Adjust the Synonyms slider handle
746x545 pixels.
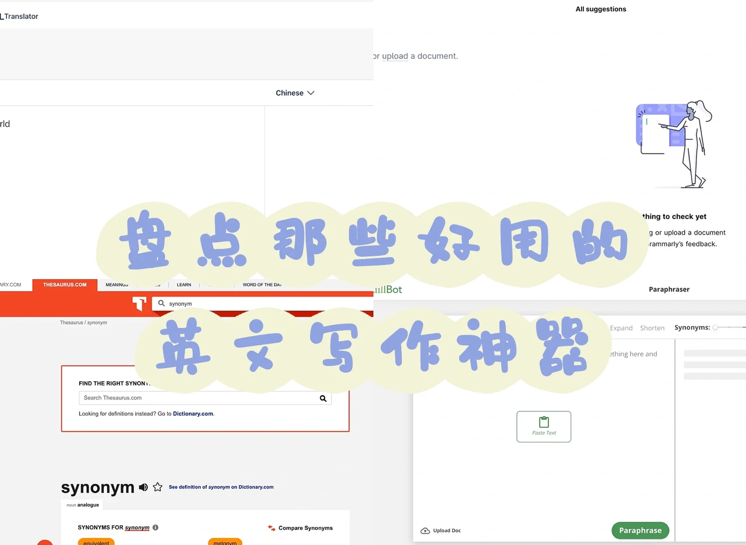(x=715, y=328)
